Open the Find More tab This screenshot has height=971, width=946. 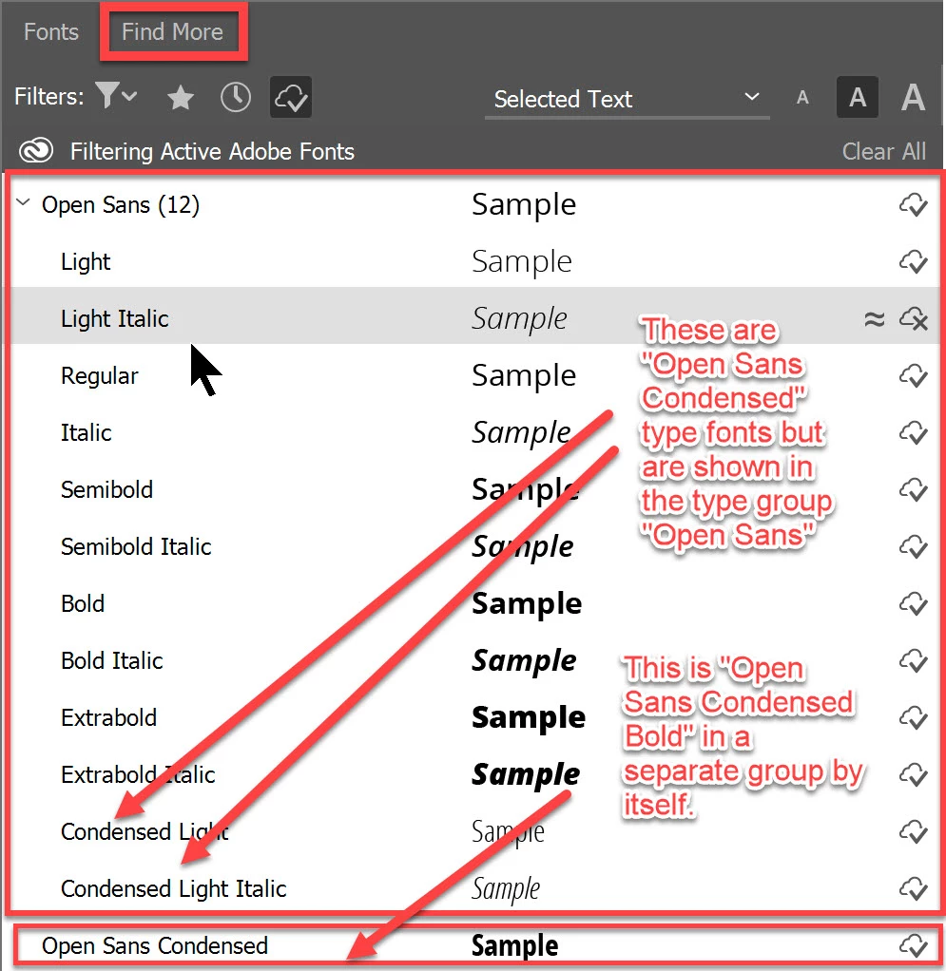point(172,31)
